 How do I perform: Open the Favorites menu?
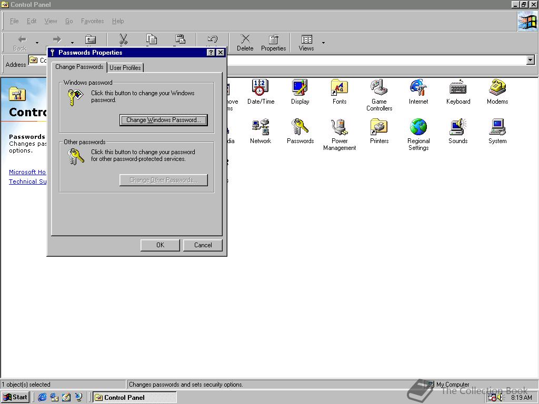(x=93, y=21)
